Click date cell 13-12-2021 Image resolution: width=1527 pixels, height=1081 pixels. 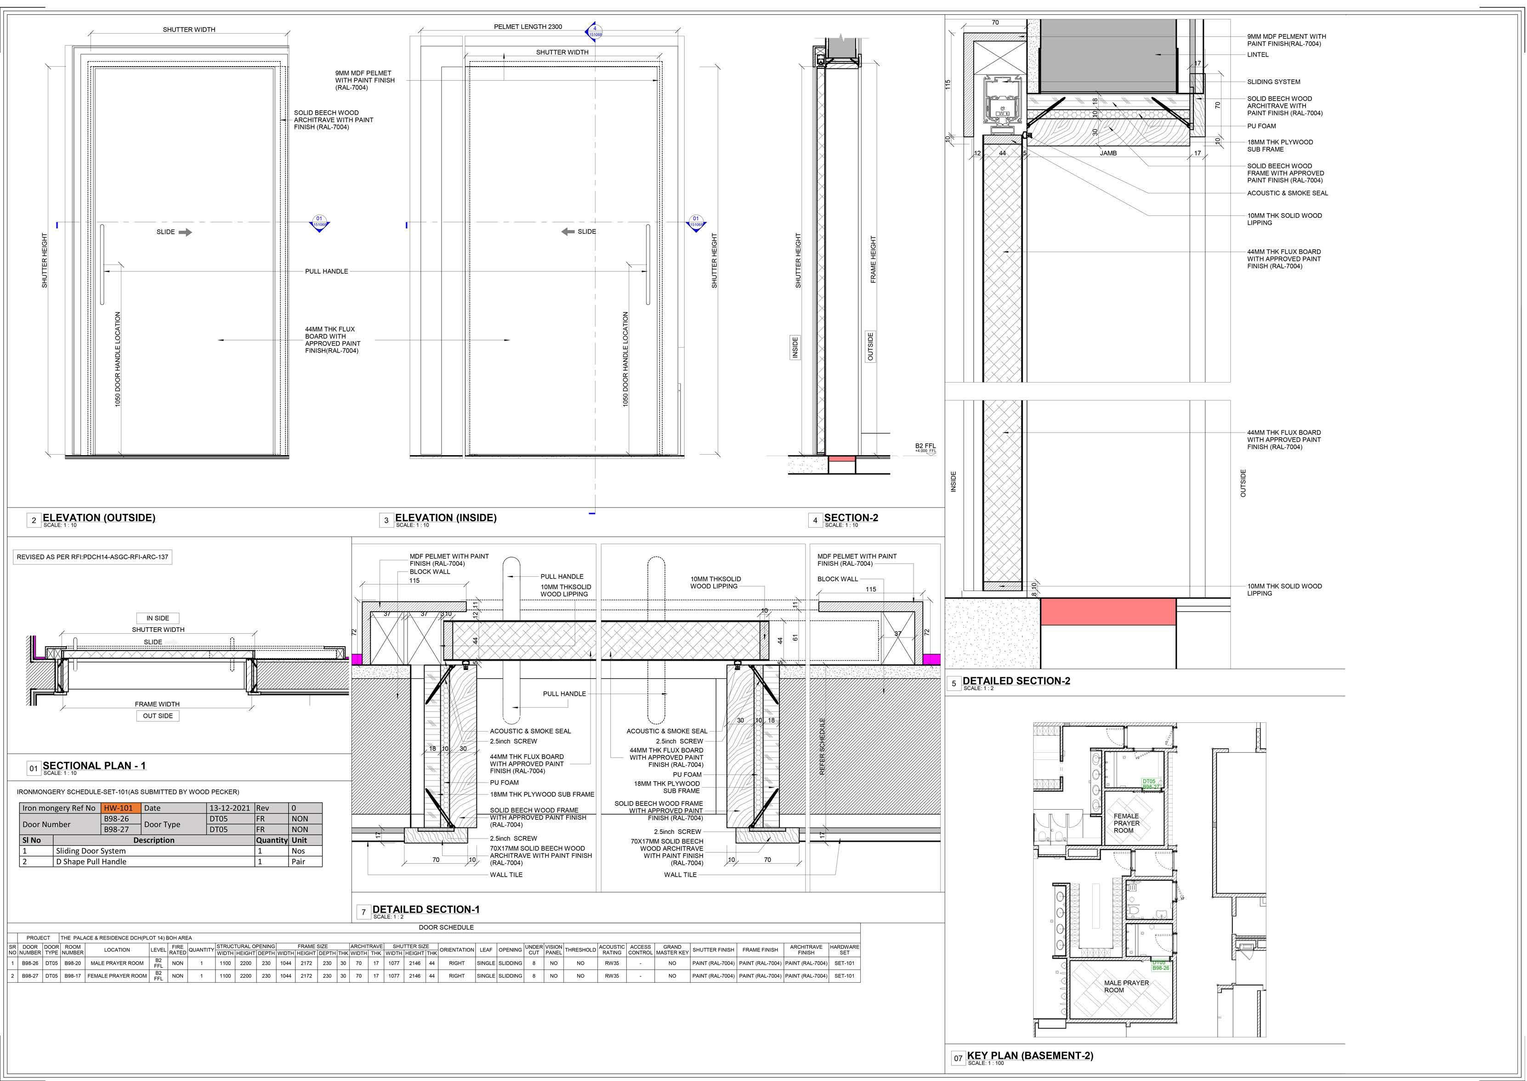coord(230,808)
